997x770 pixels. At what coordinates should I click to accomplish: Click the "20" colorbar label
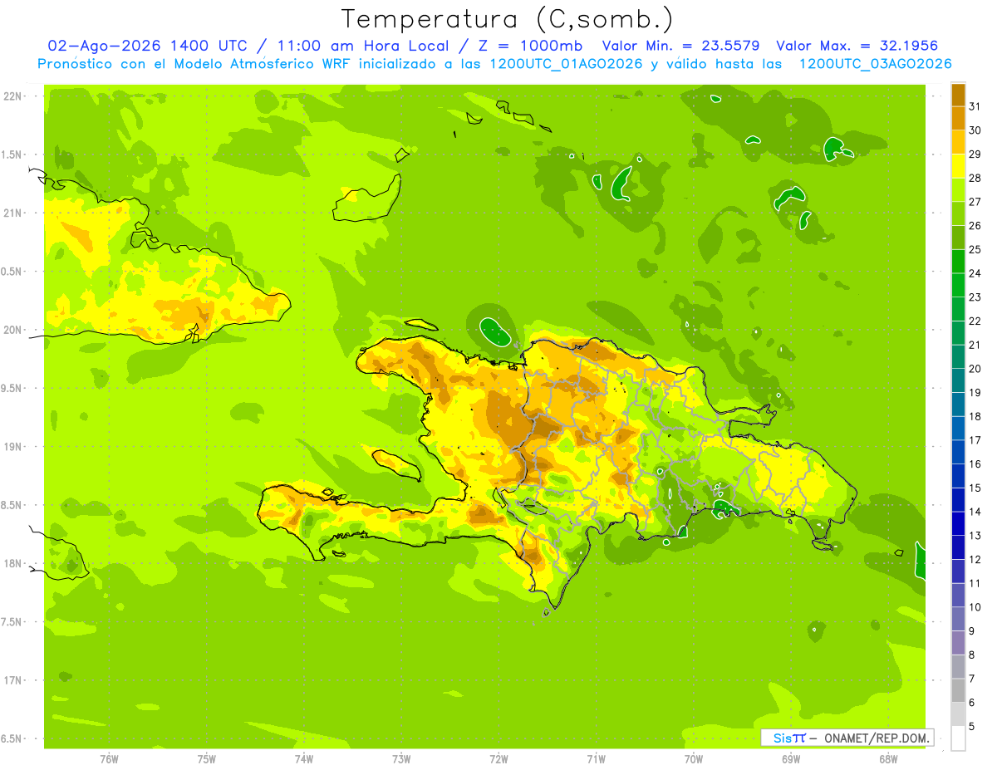pos(975,369)
